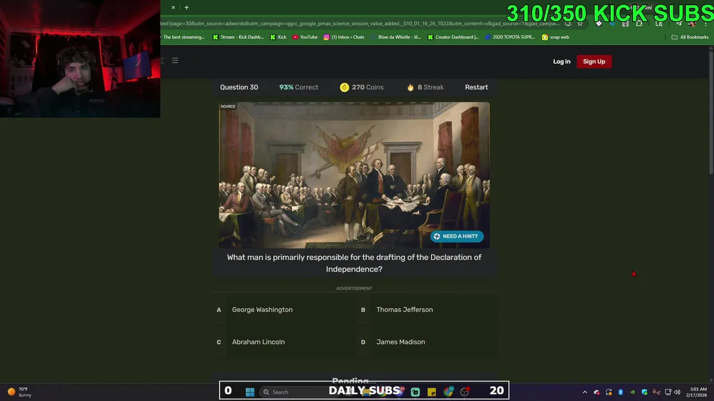Open OBS Studio from the taskbar
This screenshot has height=401, width=714.
point(465,392)
